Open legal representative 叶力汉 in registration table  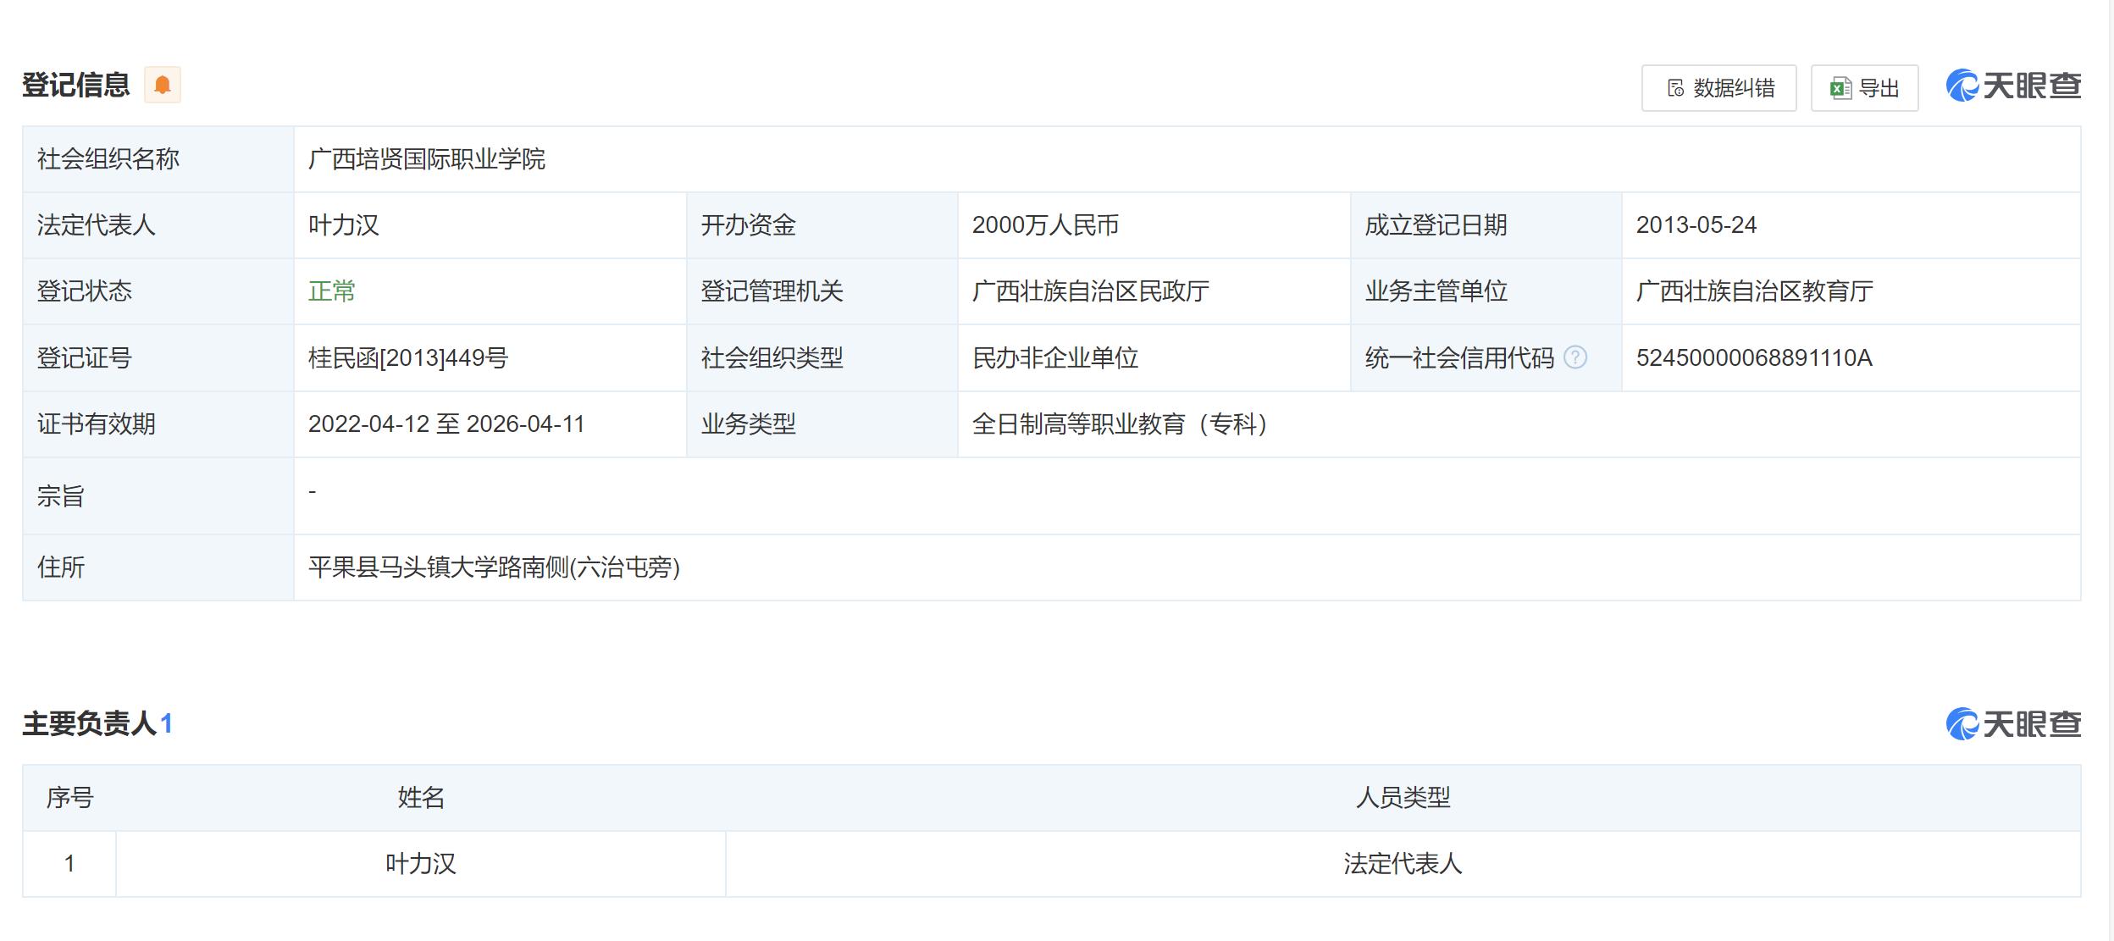[x=344, y=225]
